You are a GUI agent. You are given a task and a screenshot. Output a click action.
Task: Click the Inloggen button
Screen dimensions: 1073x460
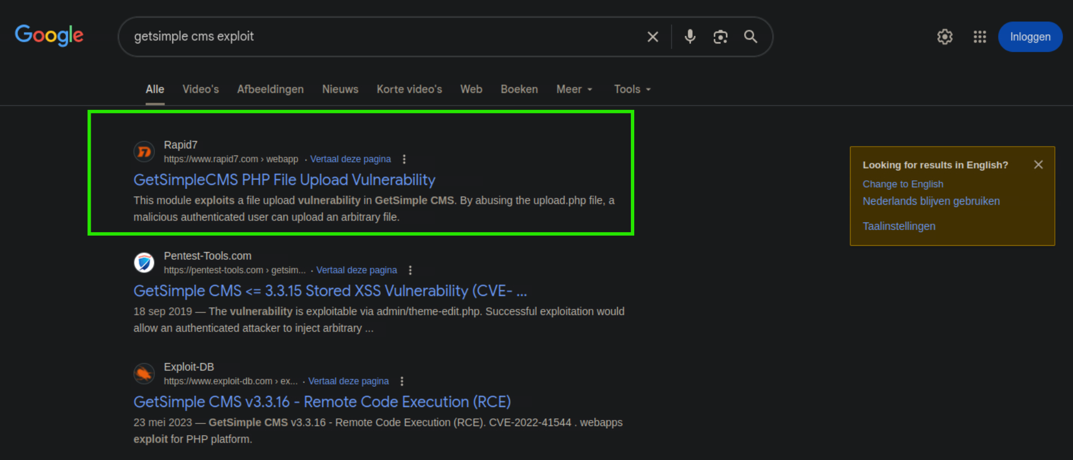[1030, 37]
